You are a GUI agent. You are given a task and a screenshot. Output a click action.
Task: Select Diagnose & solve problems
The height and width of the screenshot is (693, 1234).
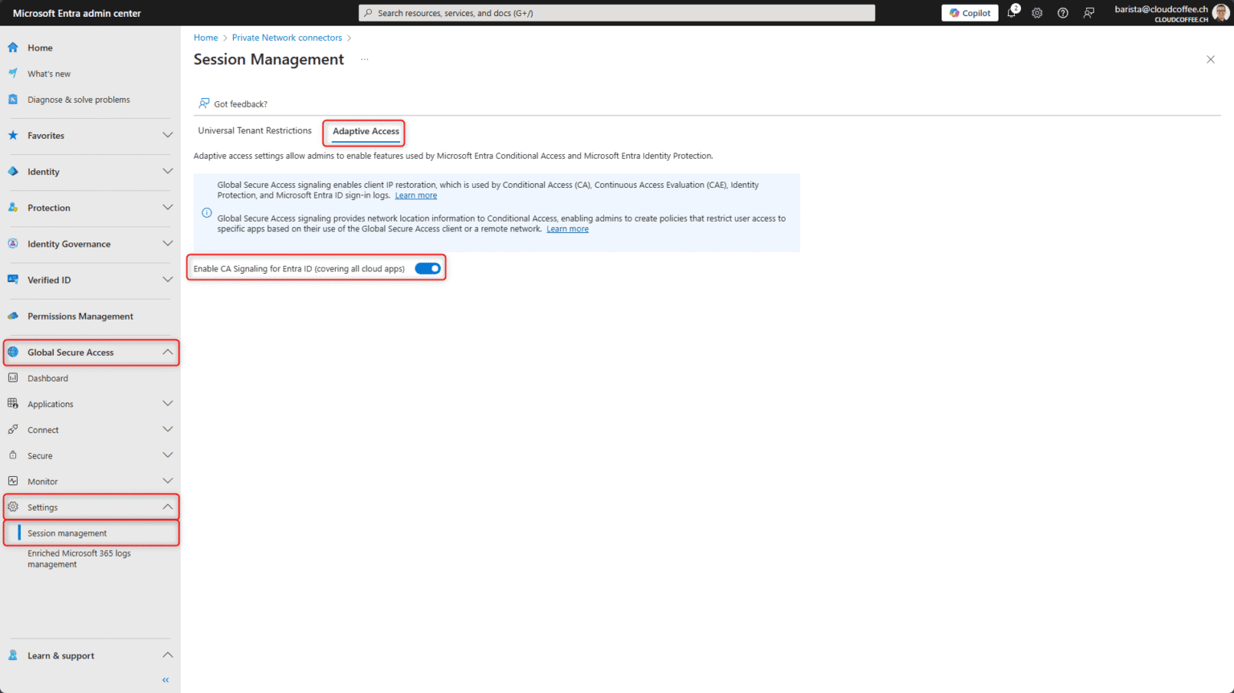[x=12, y=99]
